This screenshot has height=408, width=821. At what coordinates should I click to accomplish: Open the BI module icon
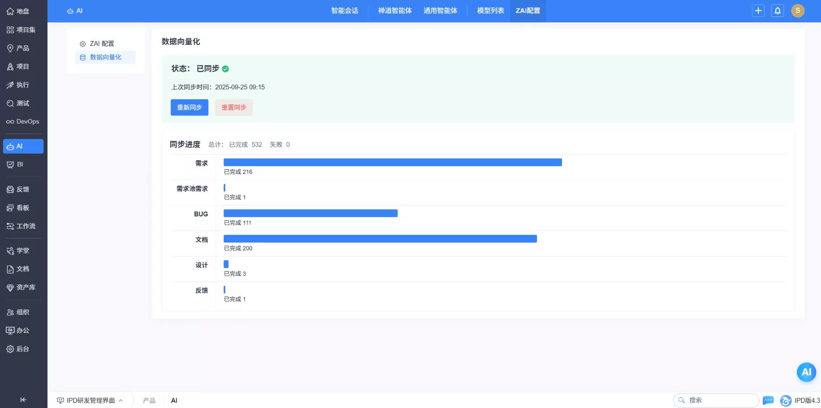pos(10,164)
